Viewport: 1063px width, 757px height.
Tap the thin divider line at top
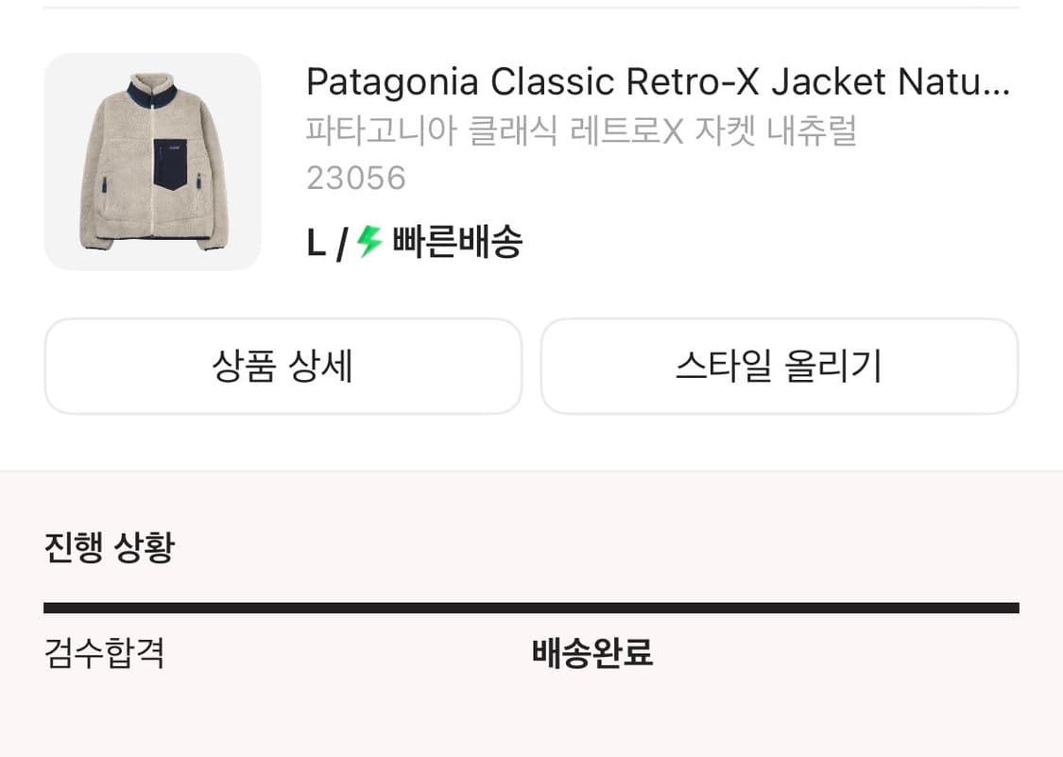pyautogui.click(x=531, y=8)
